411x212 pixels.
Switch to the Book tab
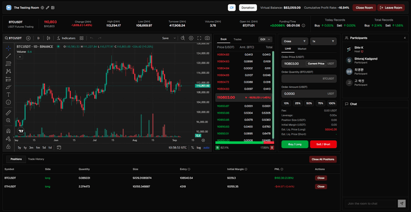click(224, 39)
